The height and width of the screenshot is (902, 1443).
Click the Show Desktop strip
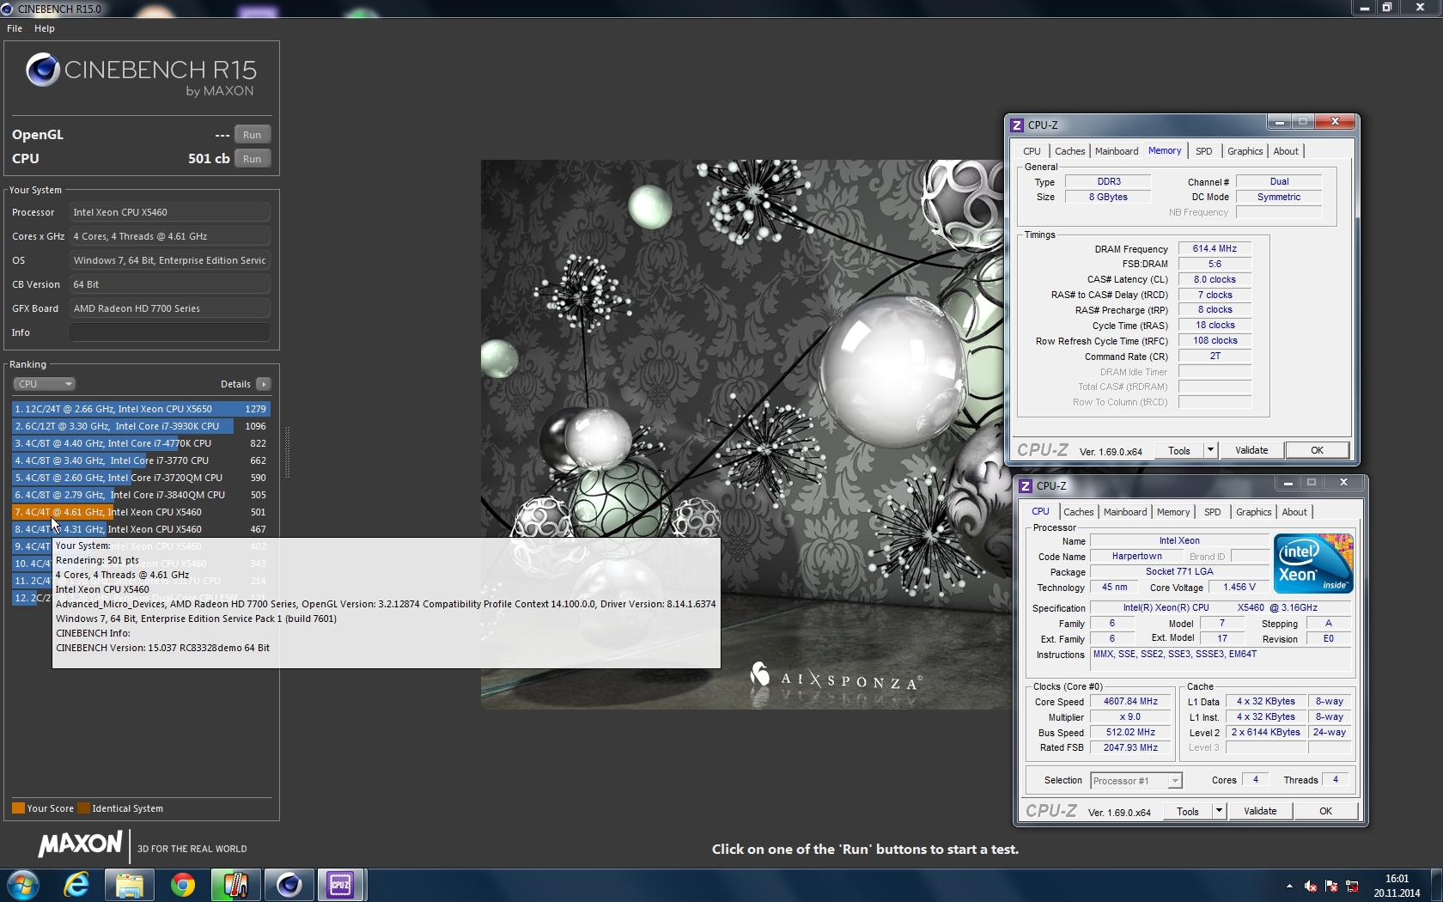coord(1436,885)
